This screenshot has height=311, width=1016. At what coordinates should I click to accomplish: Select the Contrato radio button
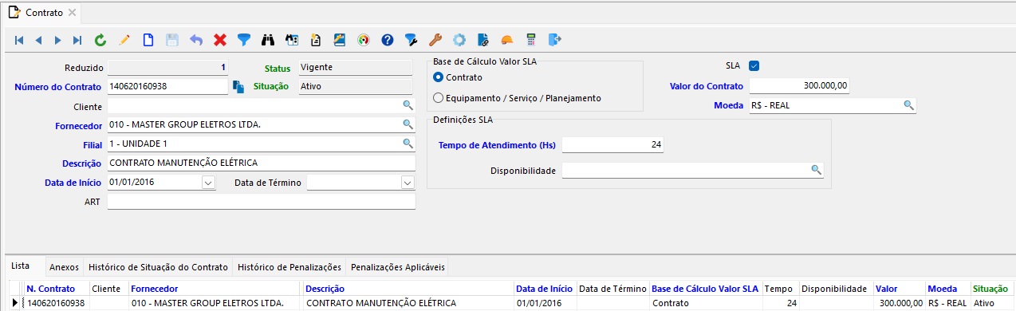pos(438,77)
